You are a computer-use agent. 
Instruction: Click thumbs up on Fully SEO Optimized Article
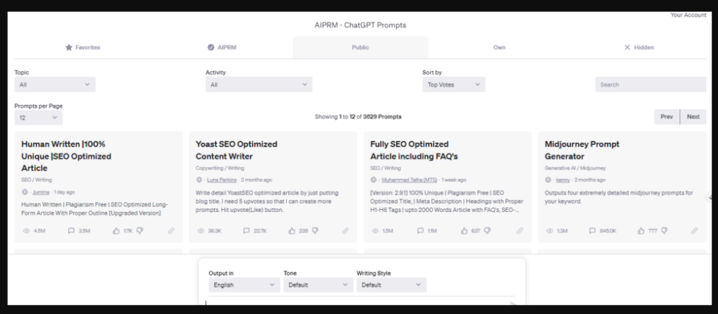pos(464,230)
